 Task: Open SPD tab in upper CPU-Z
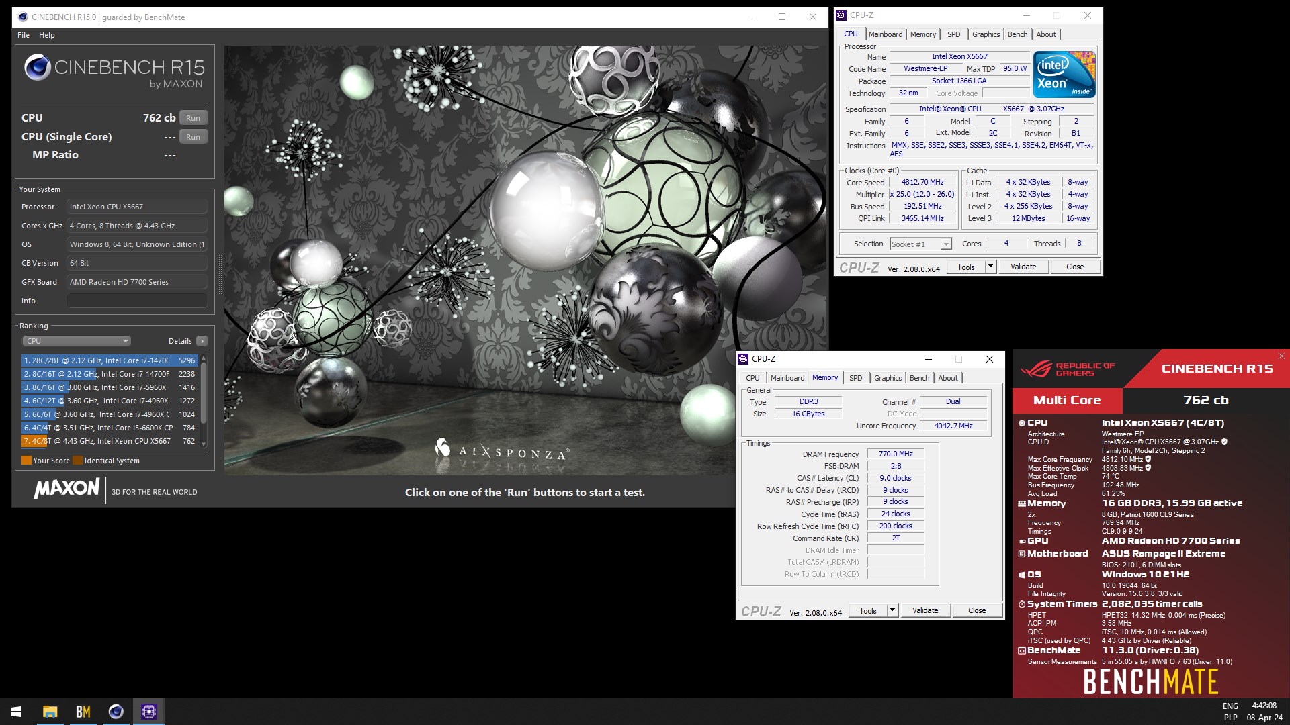(954, 34)
